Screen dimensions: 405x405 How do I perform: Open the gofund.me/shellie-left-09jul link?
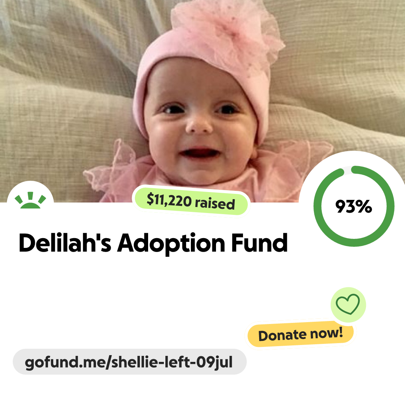[129, 361]
